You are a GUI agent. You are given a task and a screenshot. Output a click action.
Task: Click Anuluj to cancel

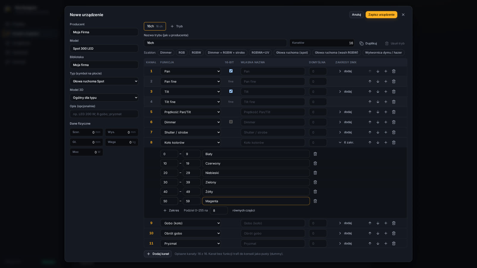[x=356, y=15]
